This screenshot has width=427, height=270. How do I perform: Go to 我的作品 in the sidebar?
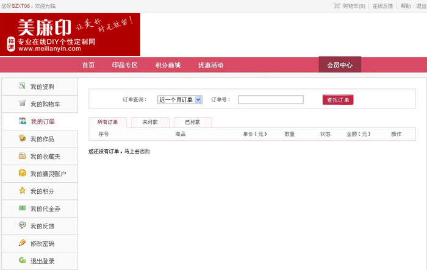(x=40, y=139)
